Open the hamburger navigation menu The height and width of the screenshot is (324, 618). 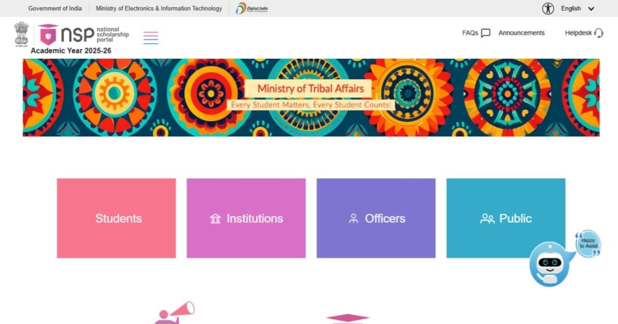click(151, 38)
